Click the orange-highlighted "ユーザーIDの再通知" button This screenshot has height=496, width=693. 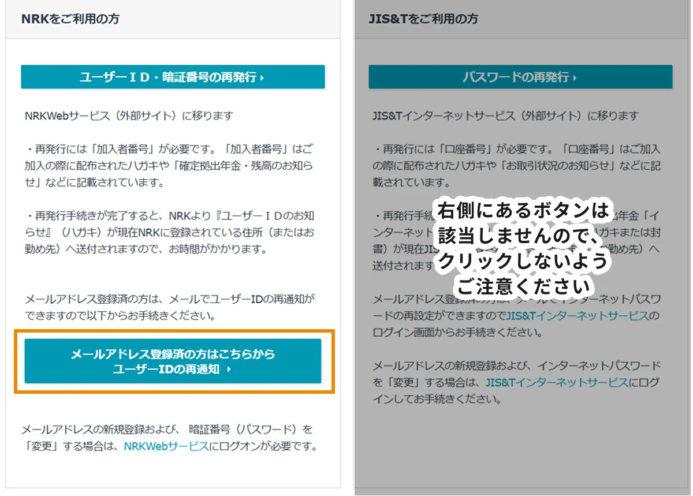tap(173, 361)
